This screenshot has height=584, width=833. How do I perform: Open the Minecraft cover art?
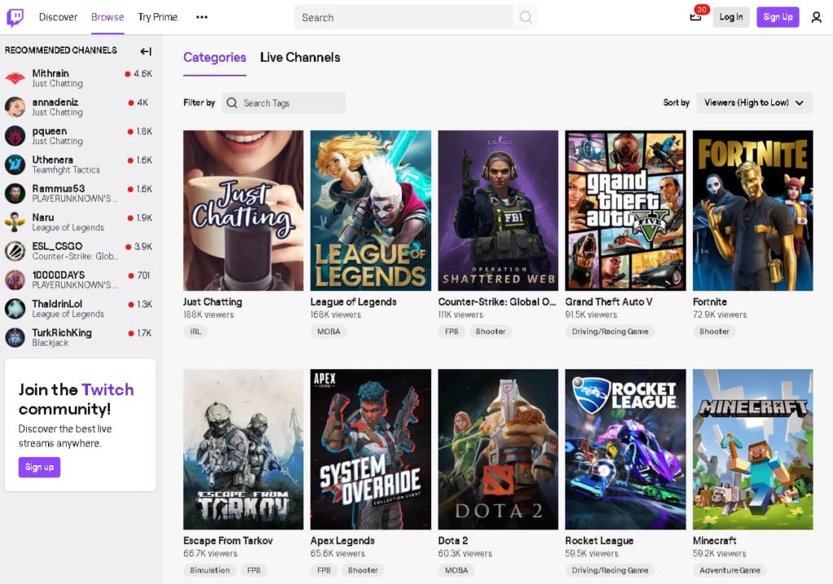[752, 450]
